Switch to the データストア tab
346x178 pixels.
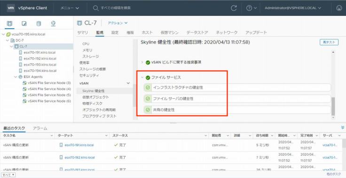[197, 32]
